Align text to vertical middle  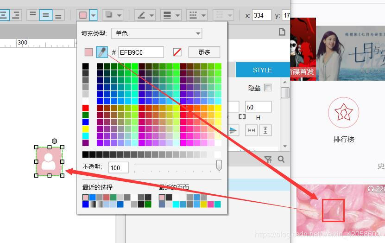[x=46, y=15]
